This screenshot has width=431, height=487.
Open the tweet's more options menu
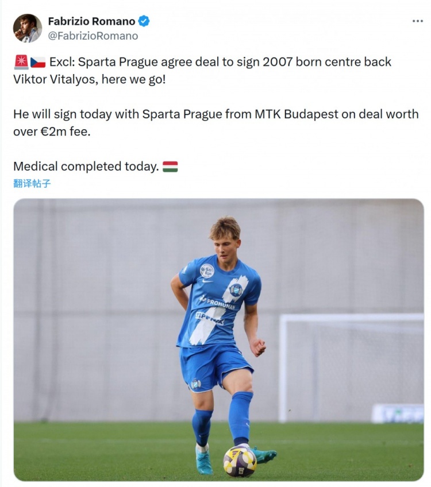(x=417, y=21)
